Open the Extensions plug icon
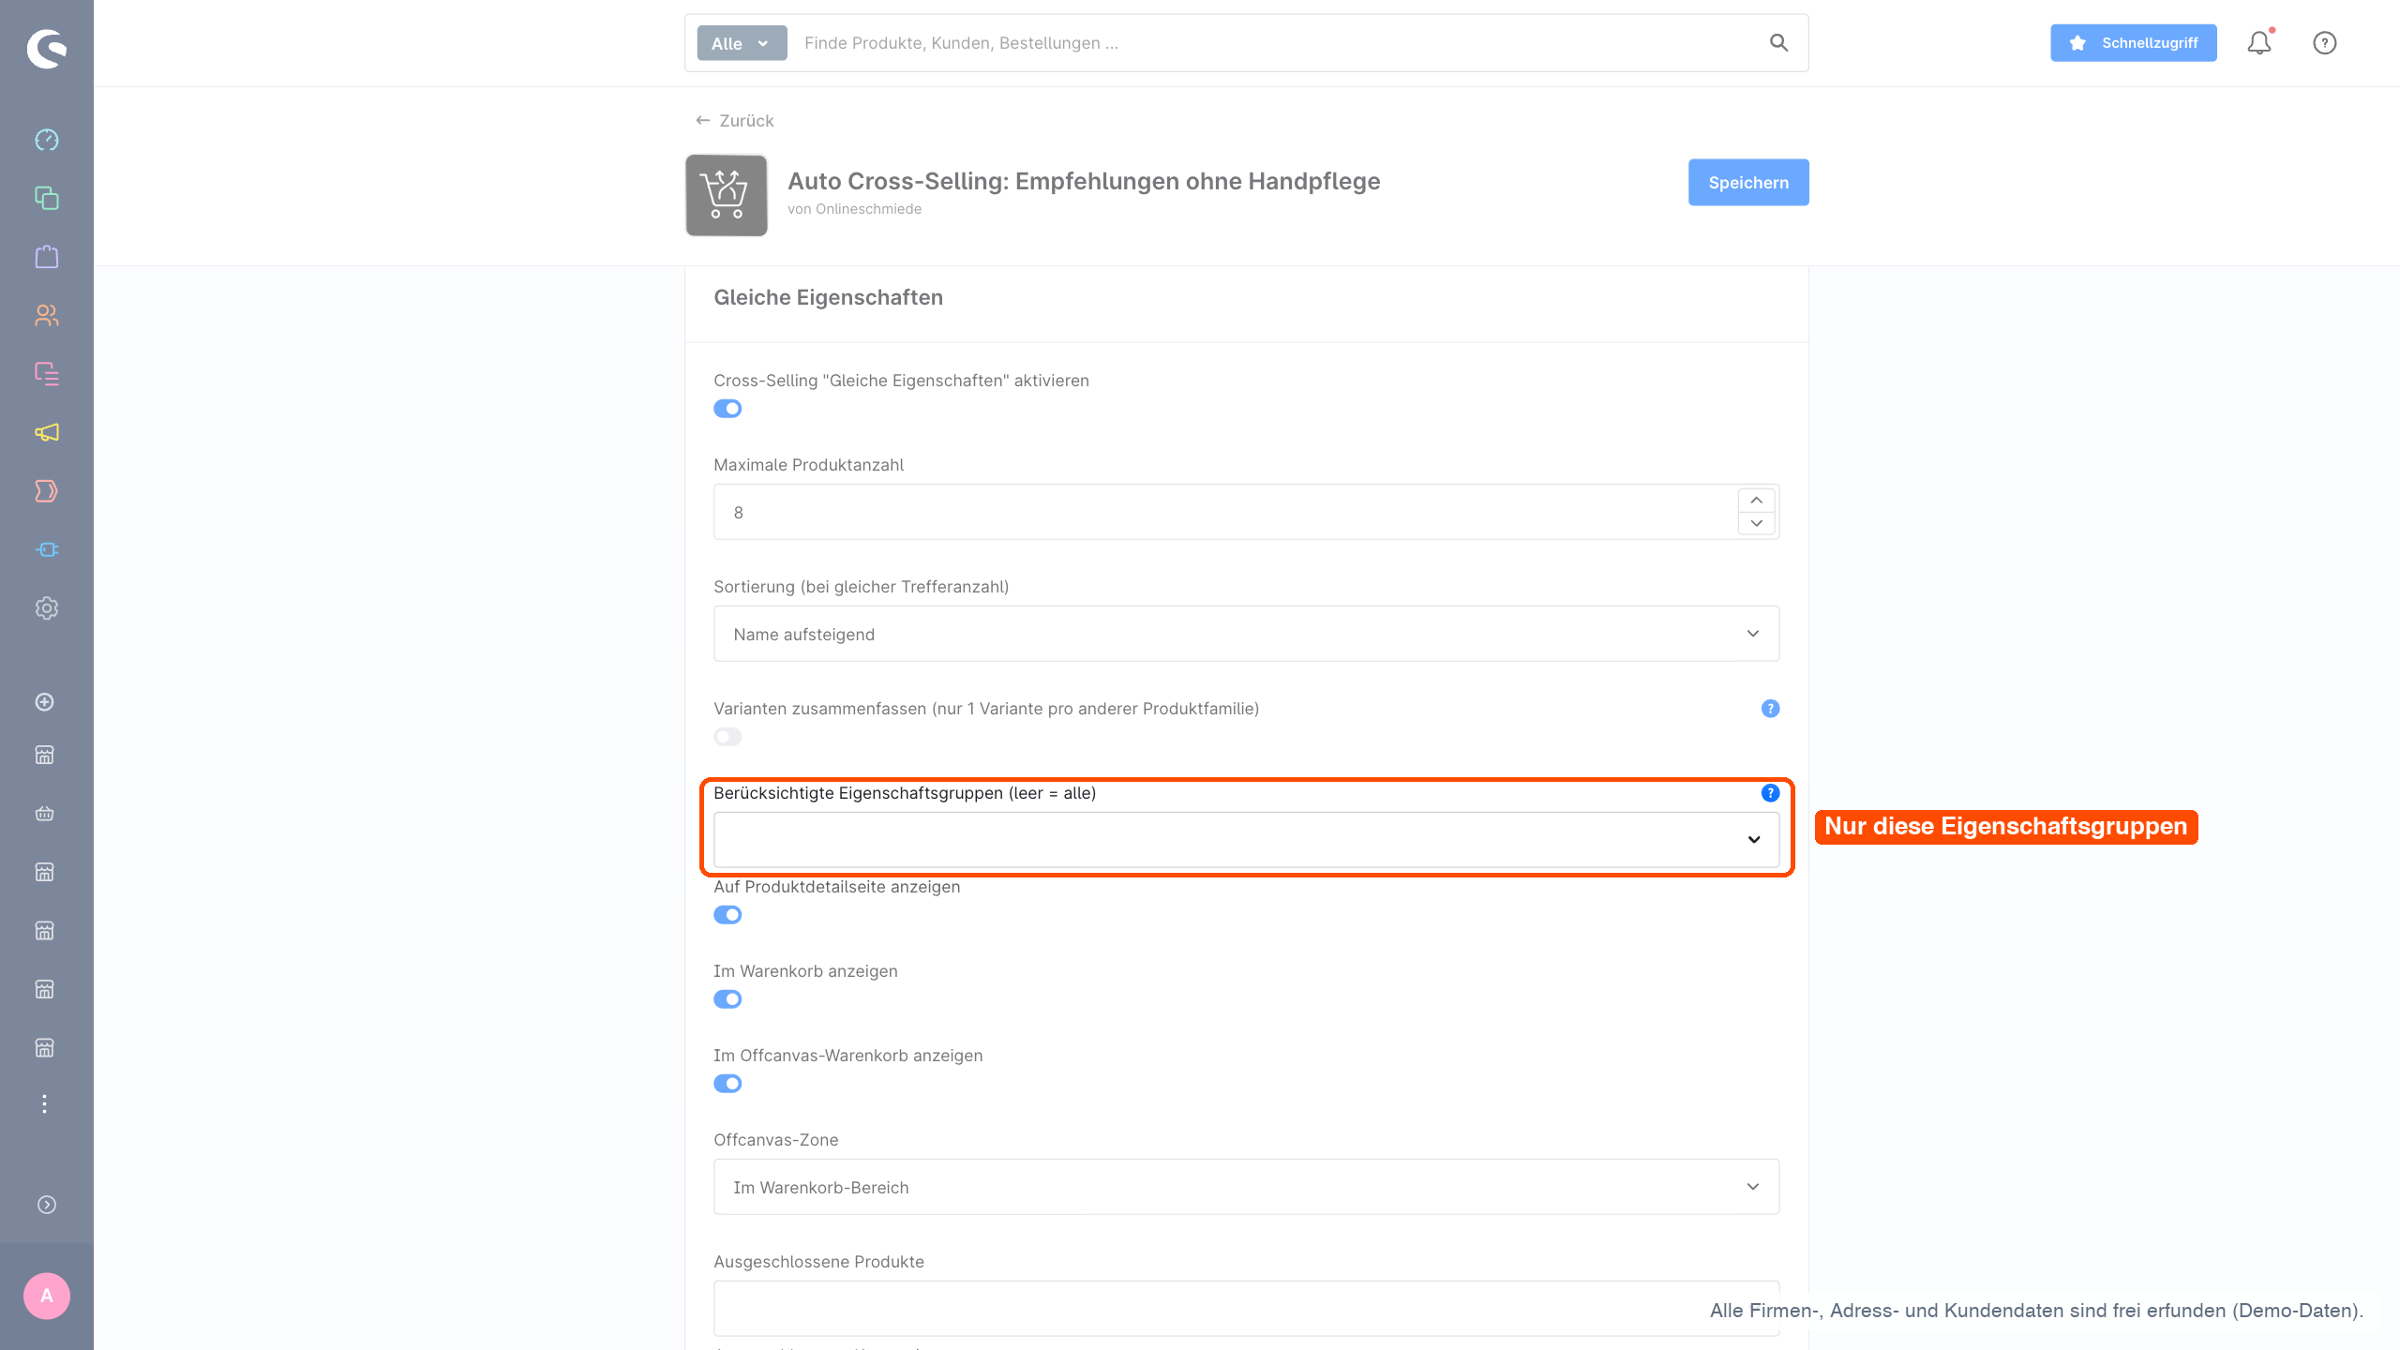2400x1350 pixels. 47,549
